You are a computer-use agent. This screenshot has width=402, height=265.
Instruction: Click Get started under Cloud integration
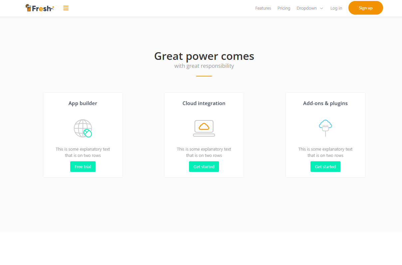[x=204, y=167]
